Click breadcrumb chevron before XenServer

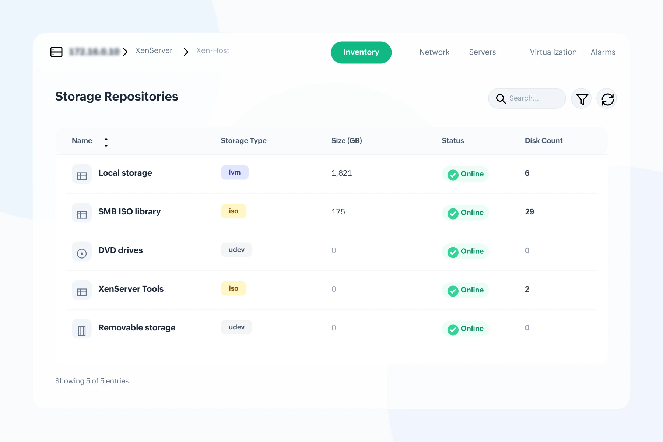[126, 52]
